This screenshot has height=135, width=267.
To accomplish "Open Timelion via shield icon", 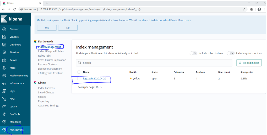I will point(4,52).
